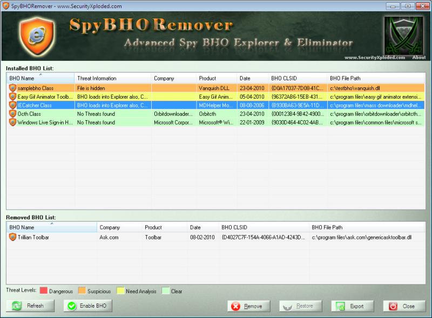Click the red Close button

tap(404, 306)
